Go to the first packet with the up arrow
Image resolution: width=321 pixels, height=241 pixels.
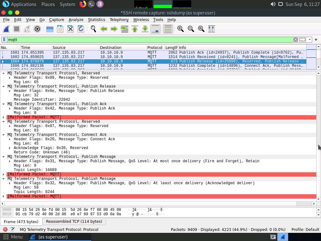click(134, 29)
